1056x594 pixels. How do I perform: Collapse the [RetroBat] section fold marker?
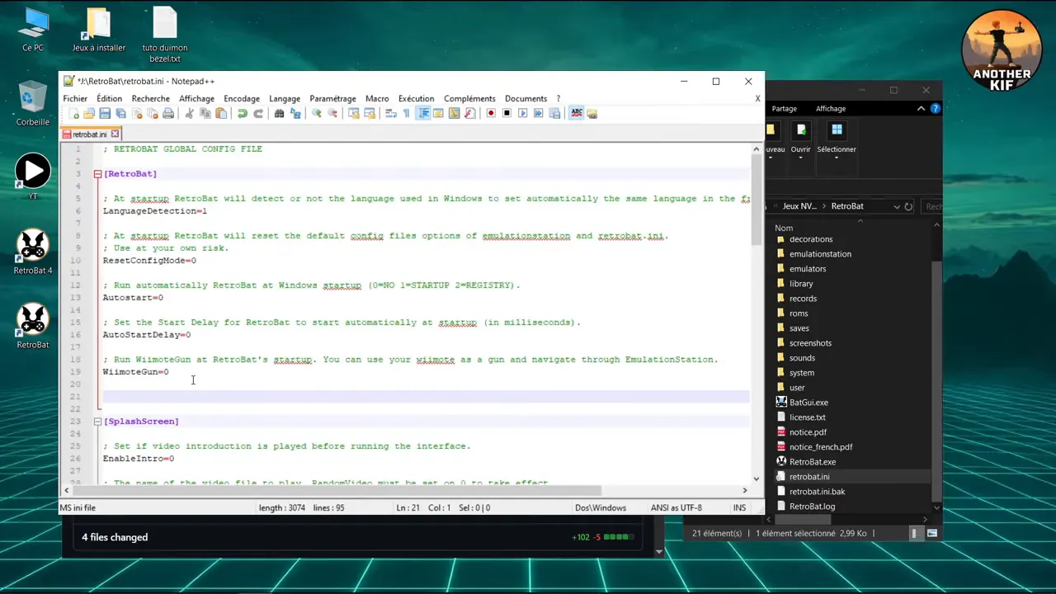97,174
